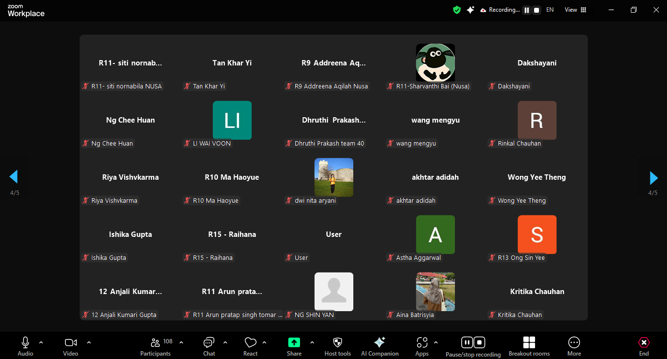Open the Apps icon
The width and height of the screenshot is (667, 359).
422,342
